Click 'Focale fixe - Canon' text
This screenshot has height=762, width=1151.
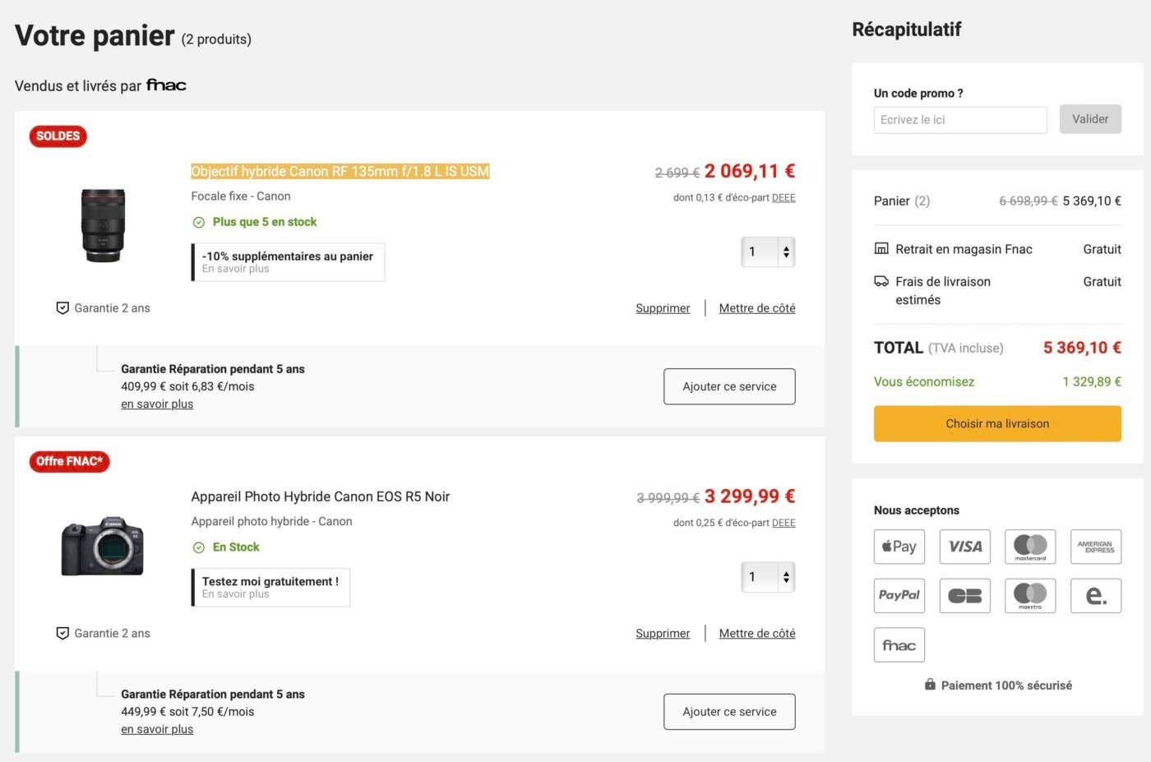click(241, 196)
